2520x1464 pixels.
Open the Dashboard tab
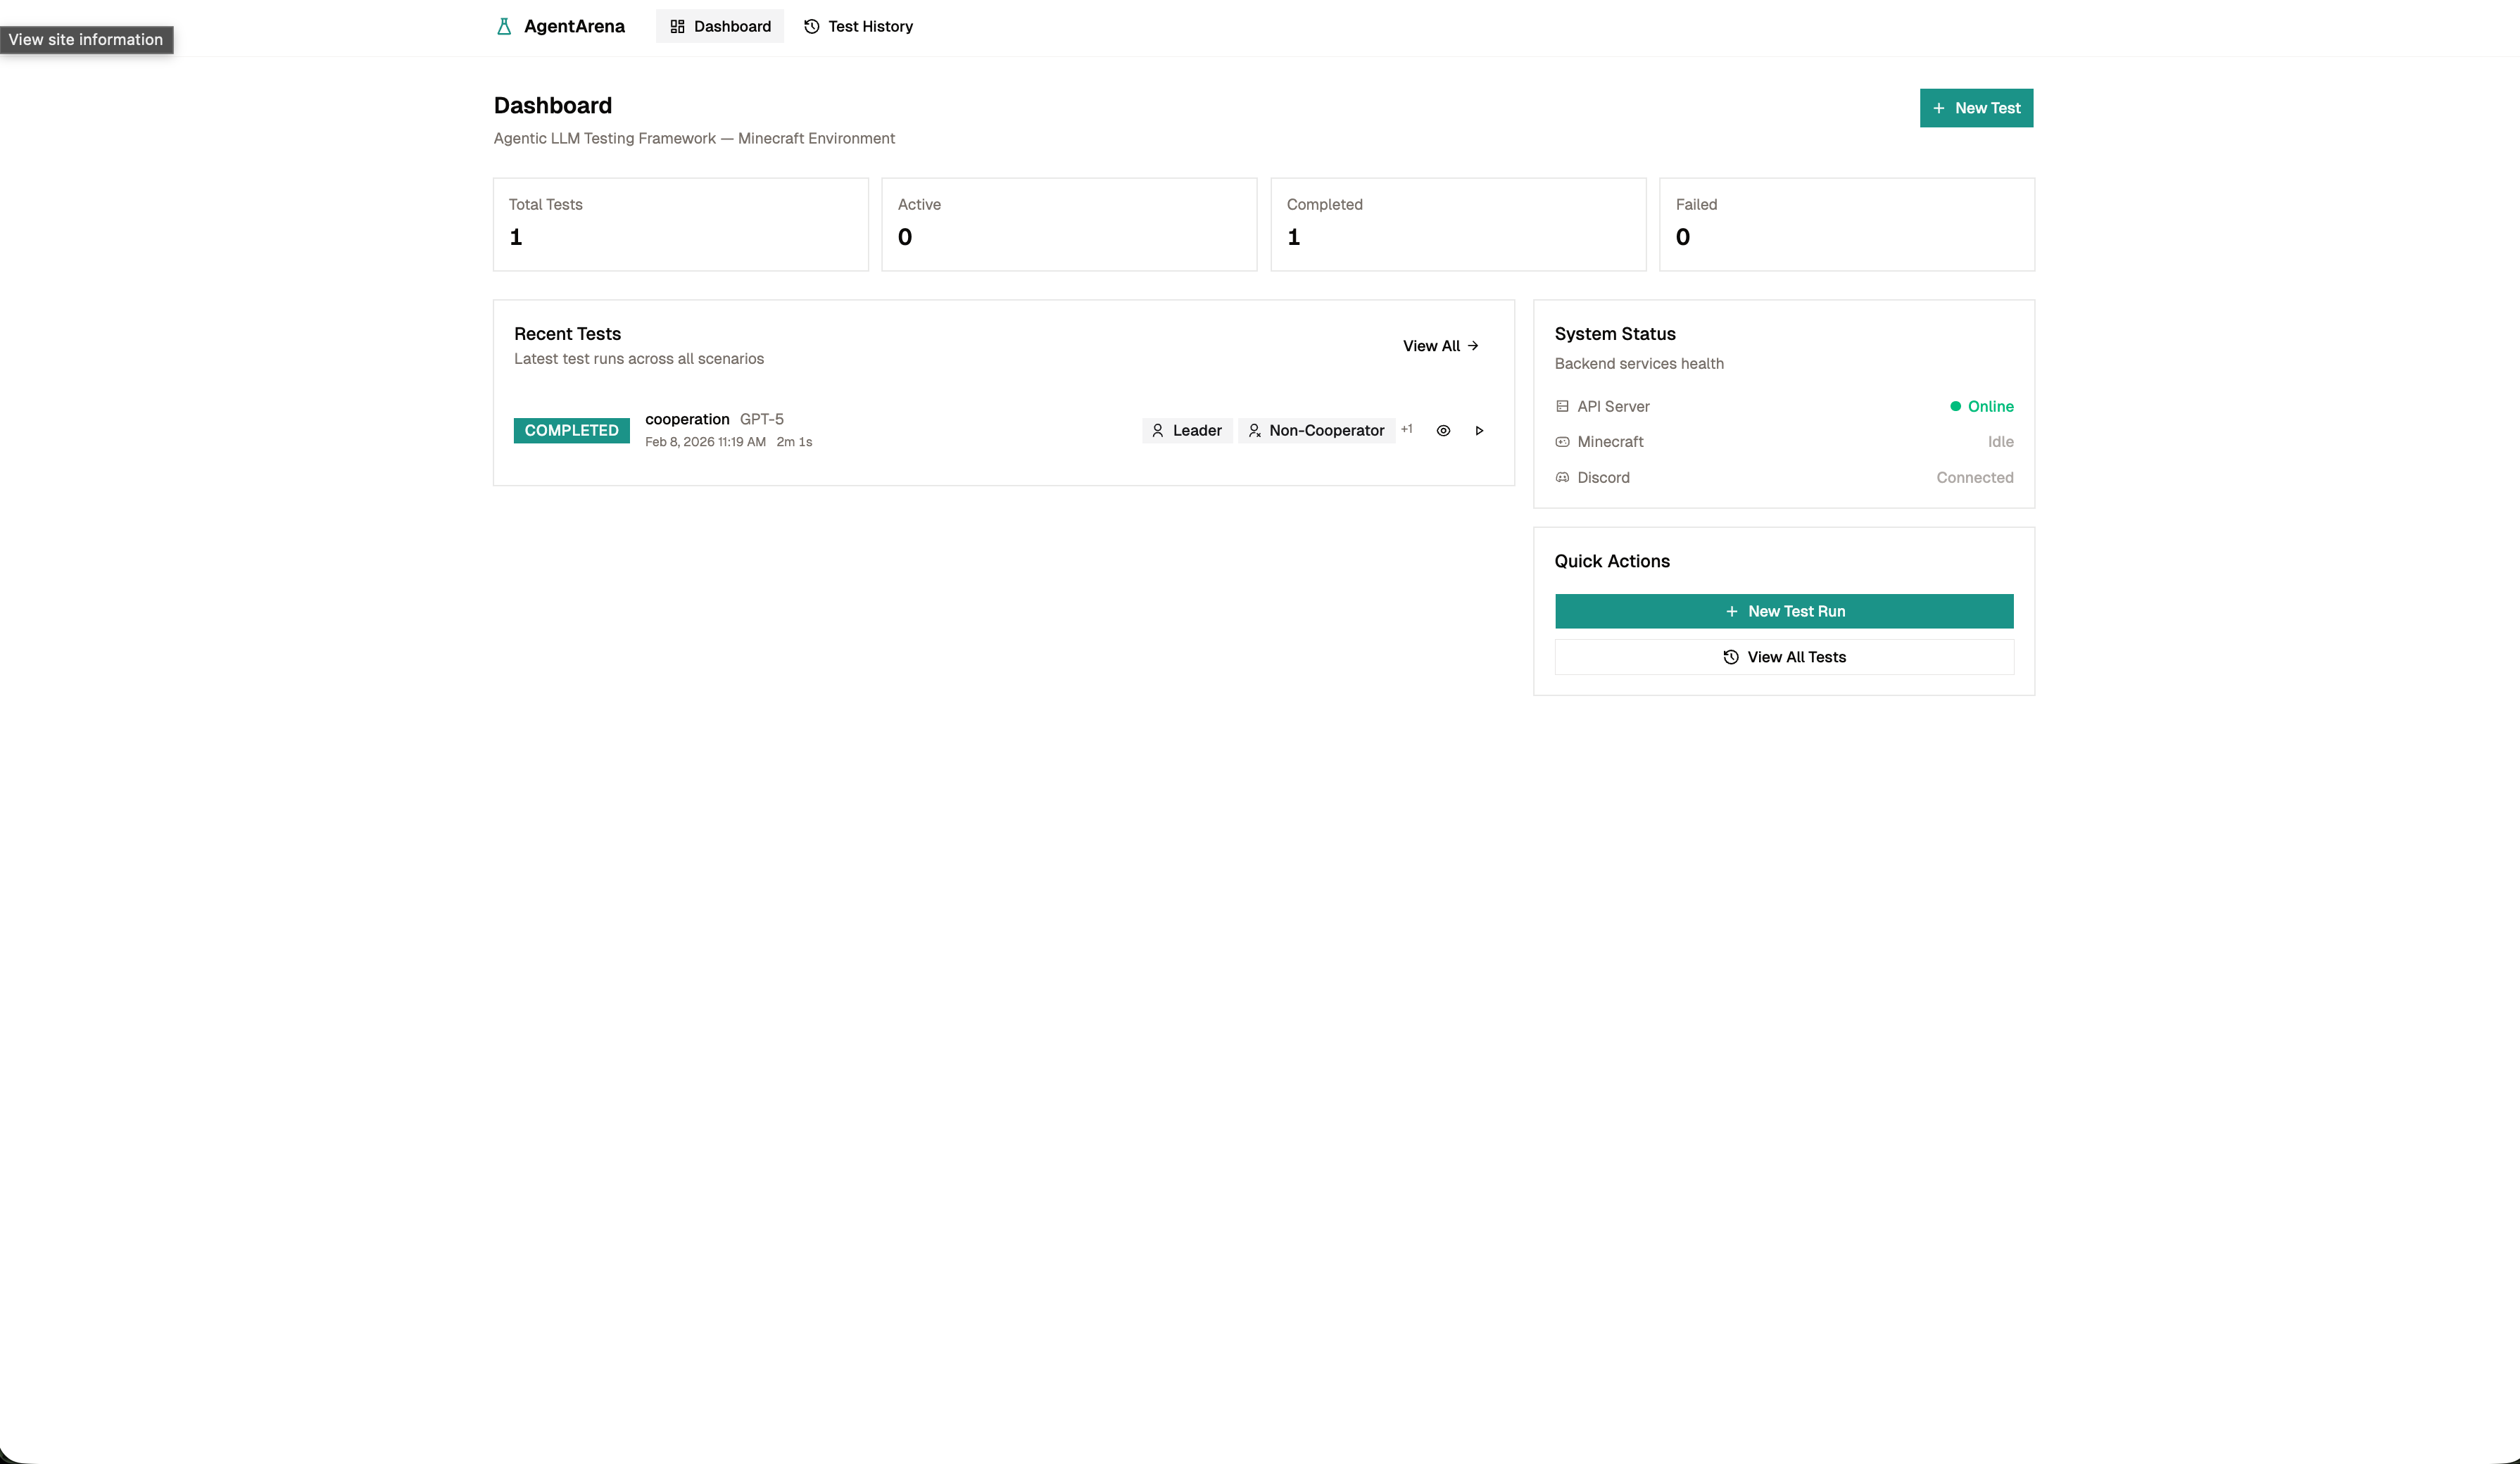point(720,27)
